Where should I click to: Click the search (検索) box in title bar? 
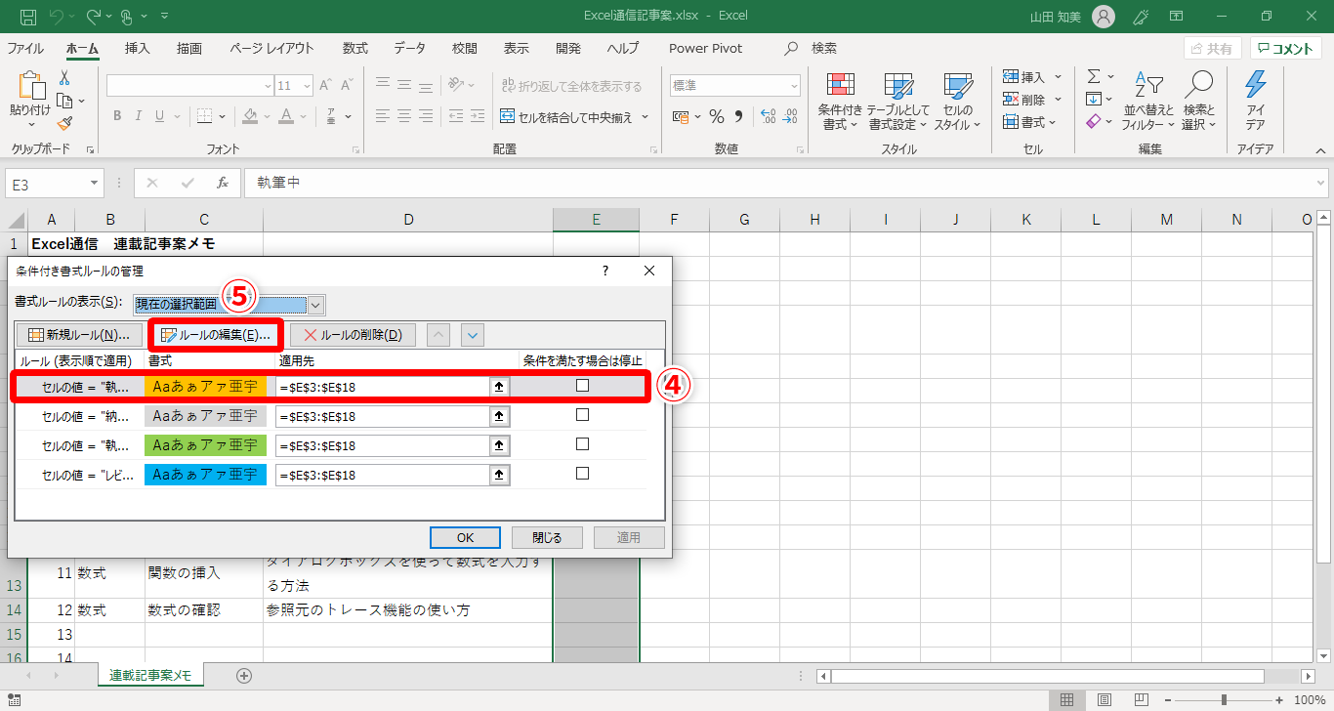click(813, 49)
